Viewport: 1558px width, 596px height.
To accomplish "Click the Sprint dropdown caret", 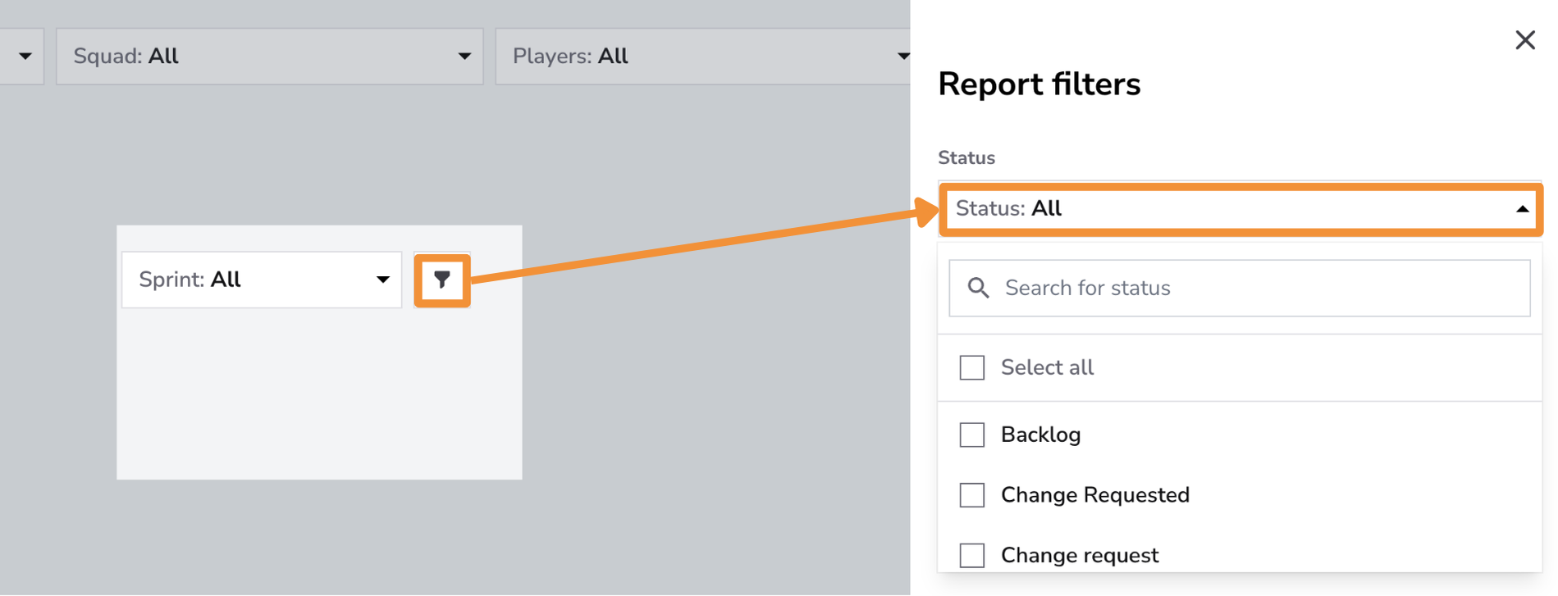I will (382, 280).
